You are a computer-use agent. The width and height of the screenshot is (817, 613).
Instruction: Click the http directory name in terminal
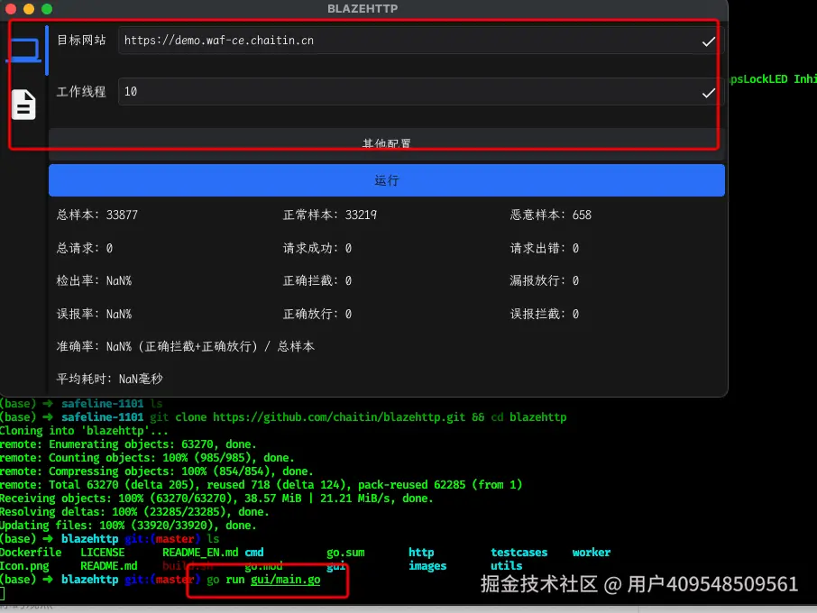pyautogui.click(x=421, y=553)
